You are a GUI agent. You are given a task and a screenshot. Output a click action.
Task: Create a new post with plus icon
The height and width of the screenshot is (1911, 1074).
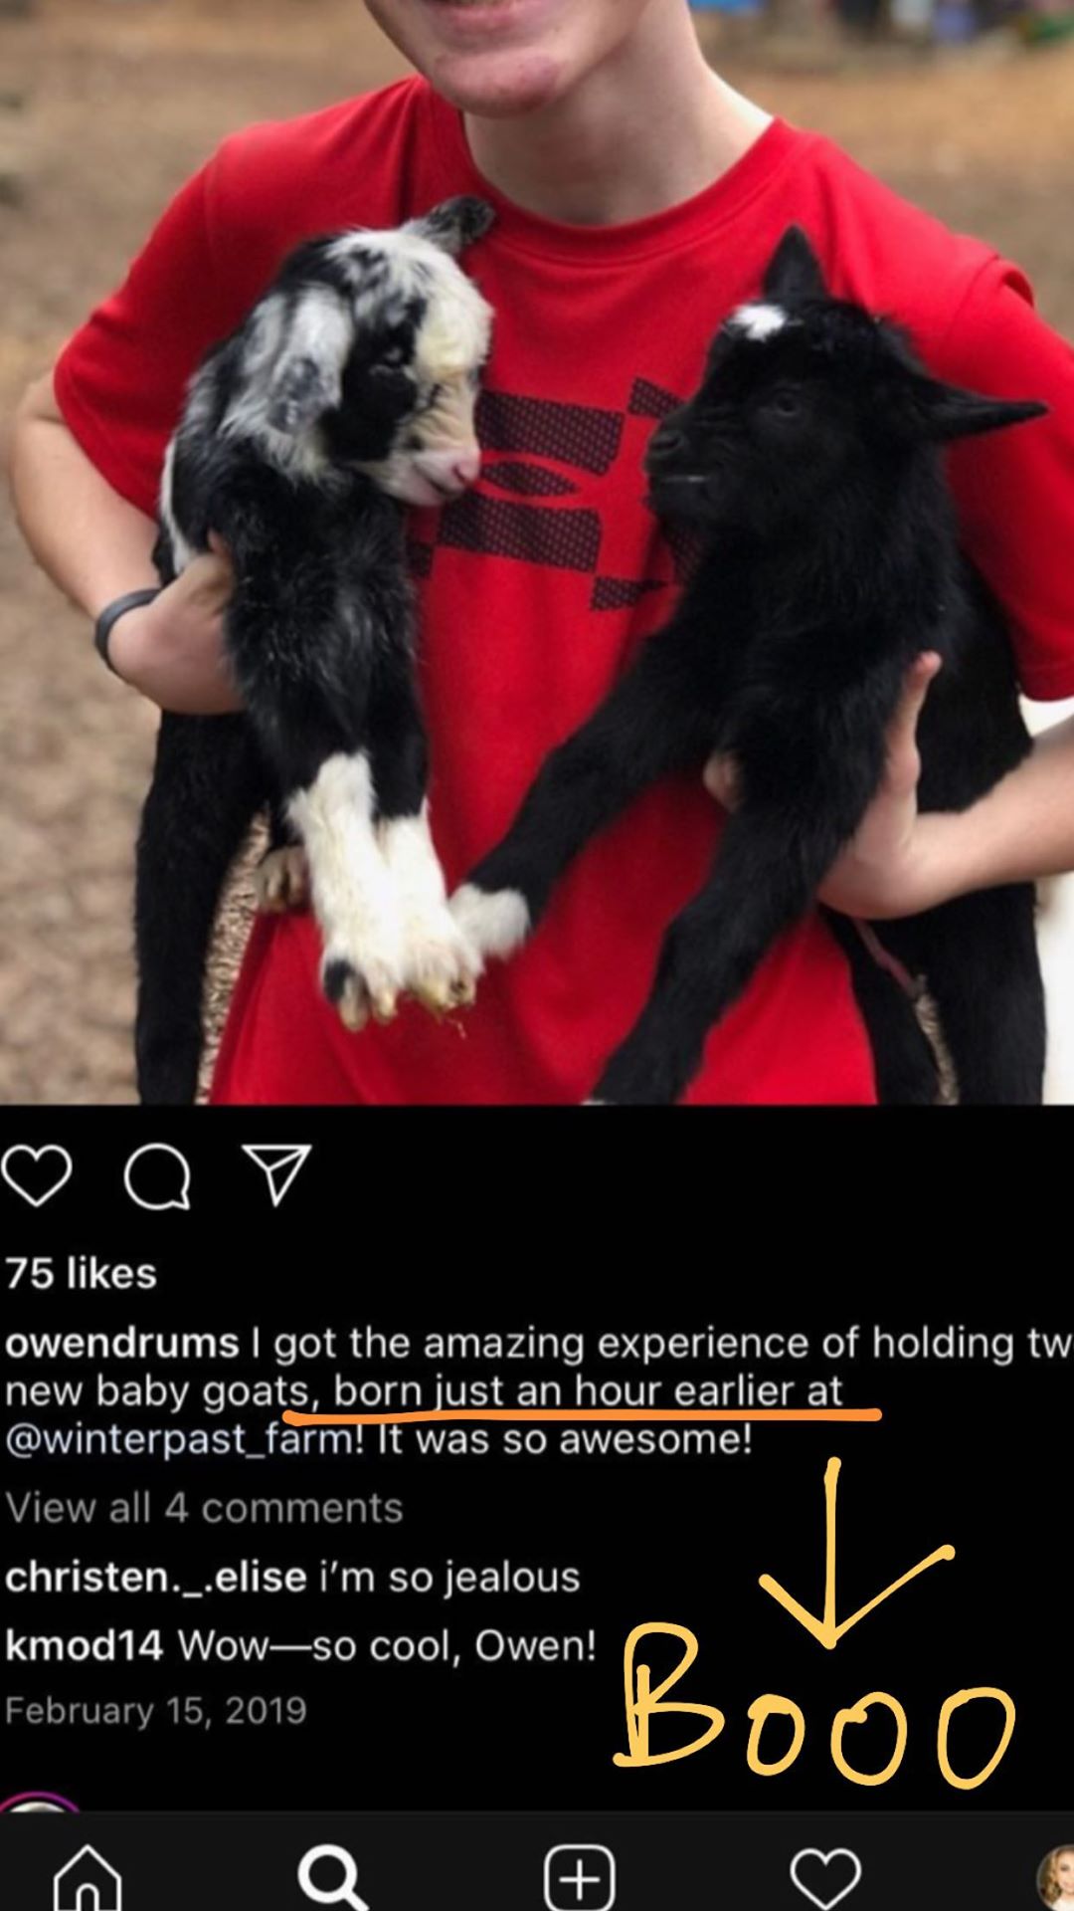tap(580, 1877)
